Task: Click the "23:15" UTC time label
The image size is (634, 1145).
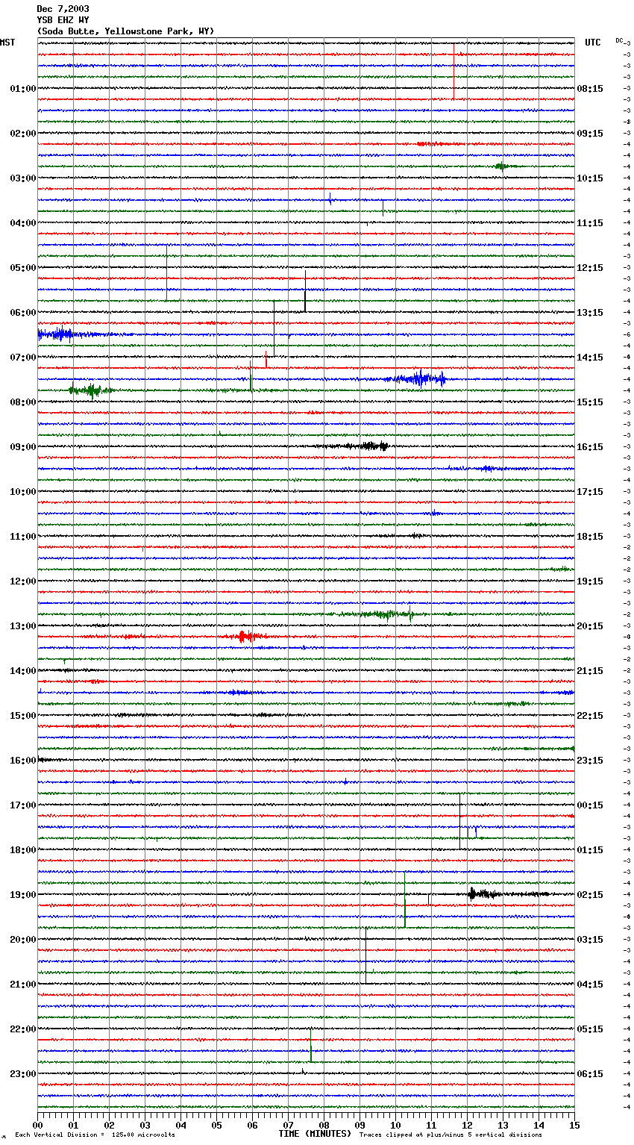Action: pos(590,761)
